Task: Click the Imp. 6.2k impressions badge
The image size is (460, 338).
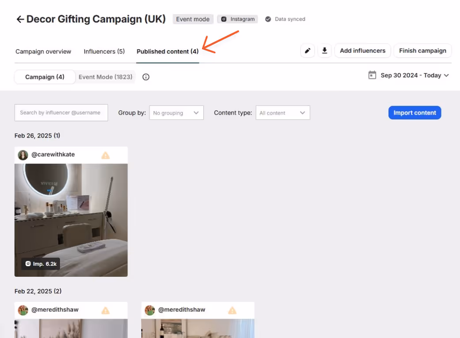Action: [x=41, y=264]
